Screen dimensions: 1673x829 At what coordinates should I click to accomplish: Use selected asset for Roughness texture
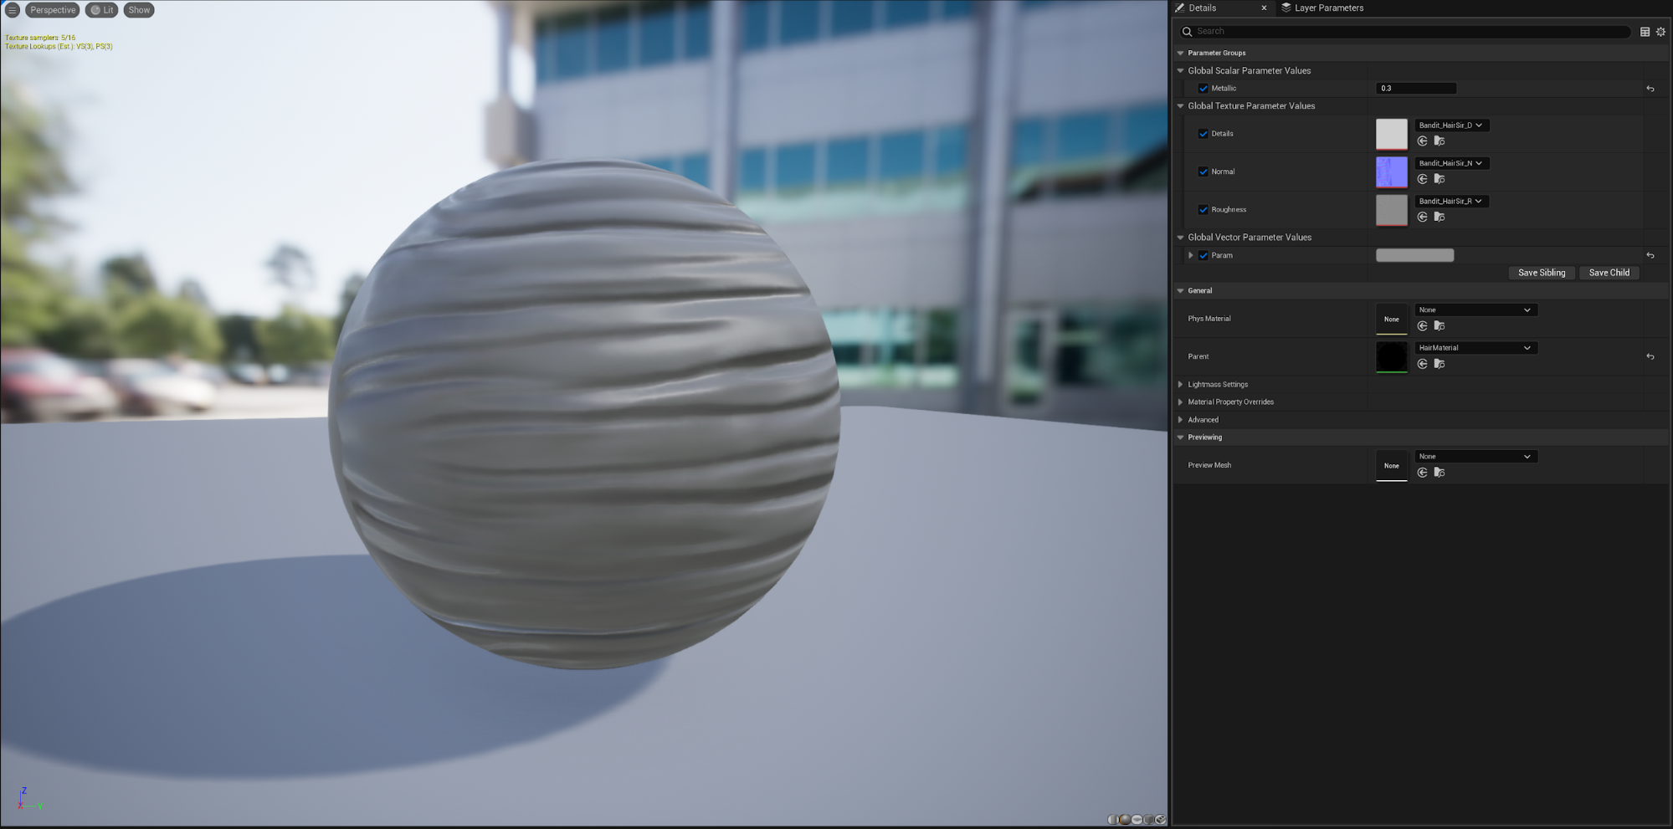pyautogui.click(x=1422, y=217)
